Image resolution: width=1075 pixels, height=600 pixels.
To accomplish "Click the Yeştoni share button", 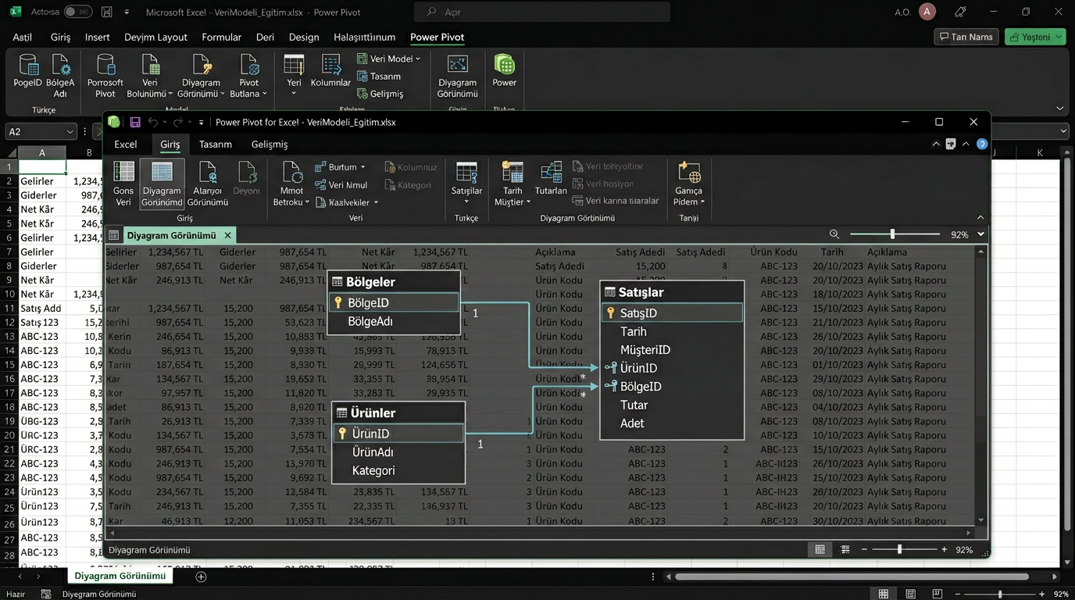I will [1035, 37].
